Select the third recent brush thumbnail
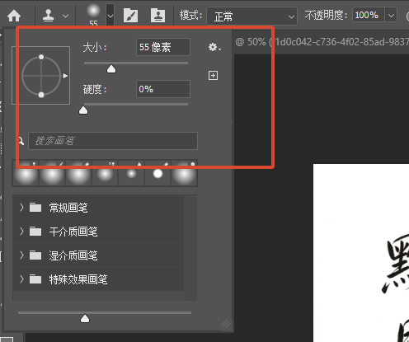Image resolution: width=409 pixels, height=342 pixels. 78,174
